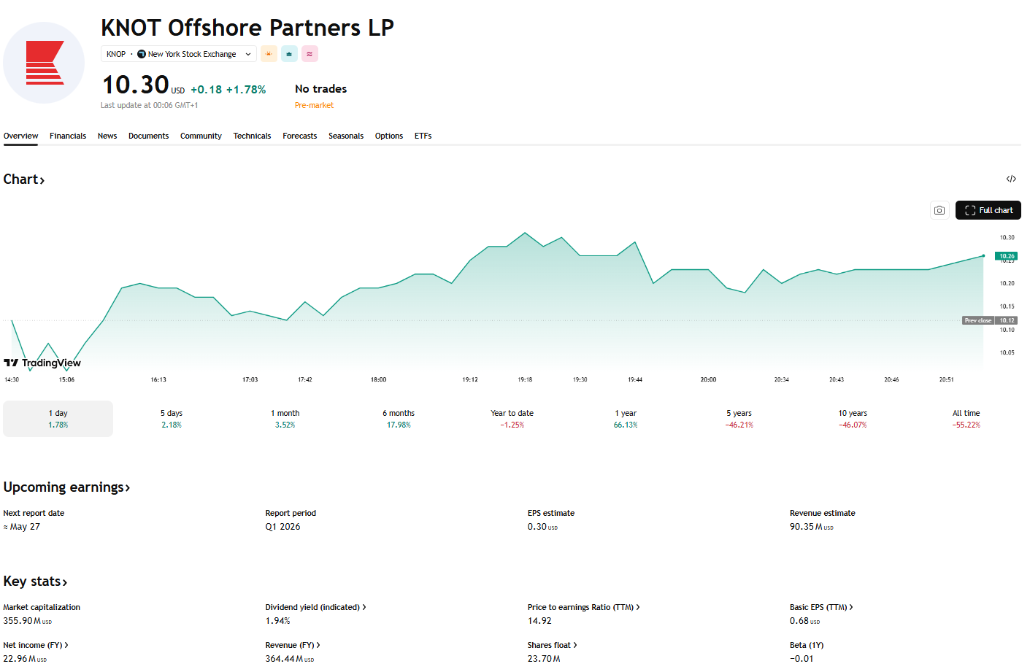Viewport: 1030px width, 672px height.
Task: Select the 5 days chart range
Action: (x=172, y=419)
